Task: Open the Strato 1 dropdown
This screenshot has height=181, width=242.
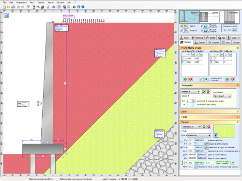Action: pyautogui.click(x=191, y=92)
